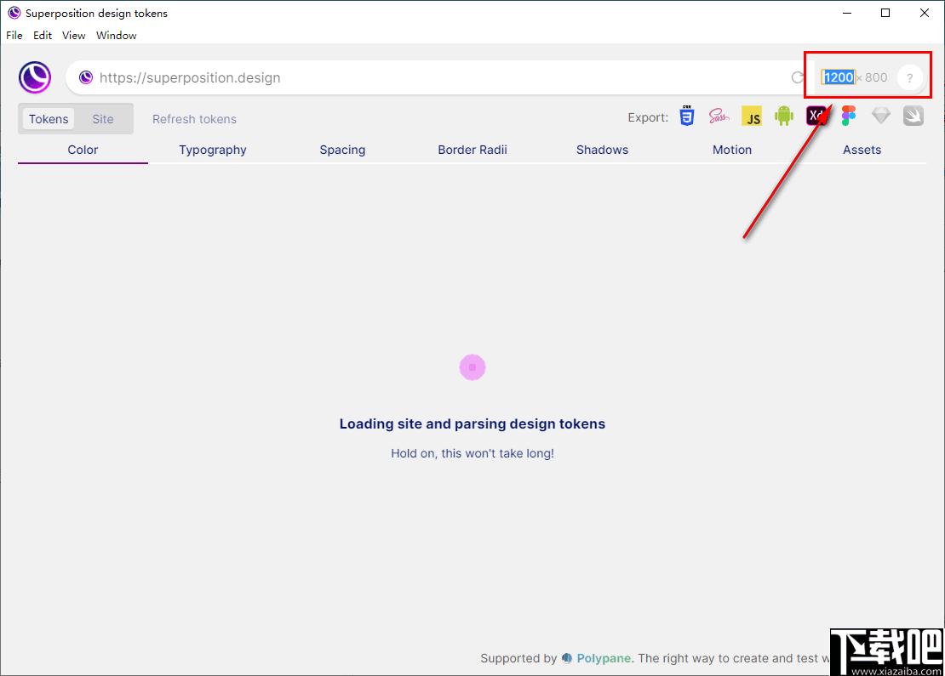Open the Window menu
The width and height of the screenshot is (945, 676).
[117, 36]
